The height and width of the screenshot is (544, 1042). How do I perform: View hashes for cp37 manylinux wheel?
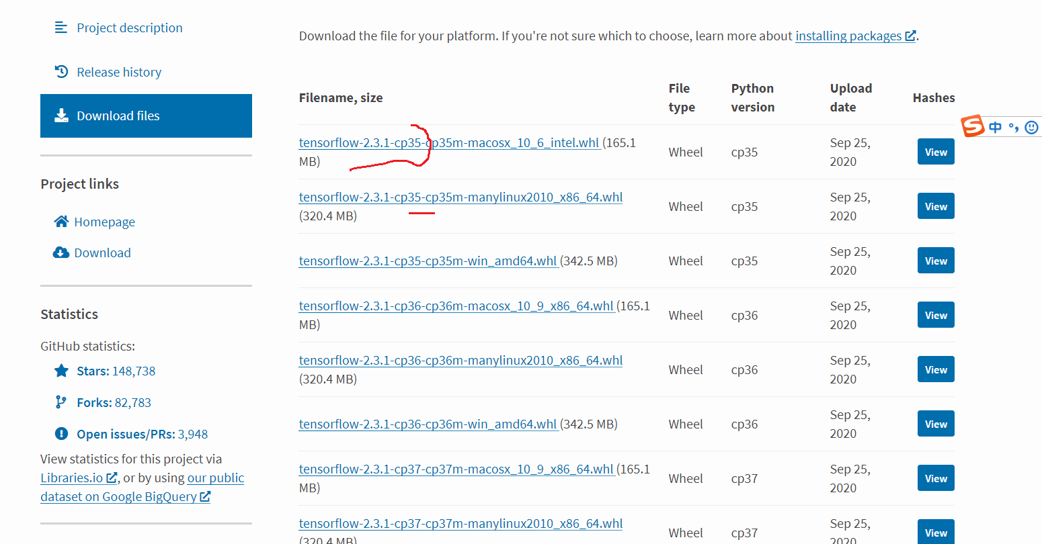(936, 532)
